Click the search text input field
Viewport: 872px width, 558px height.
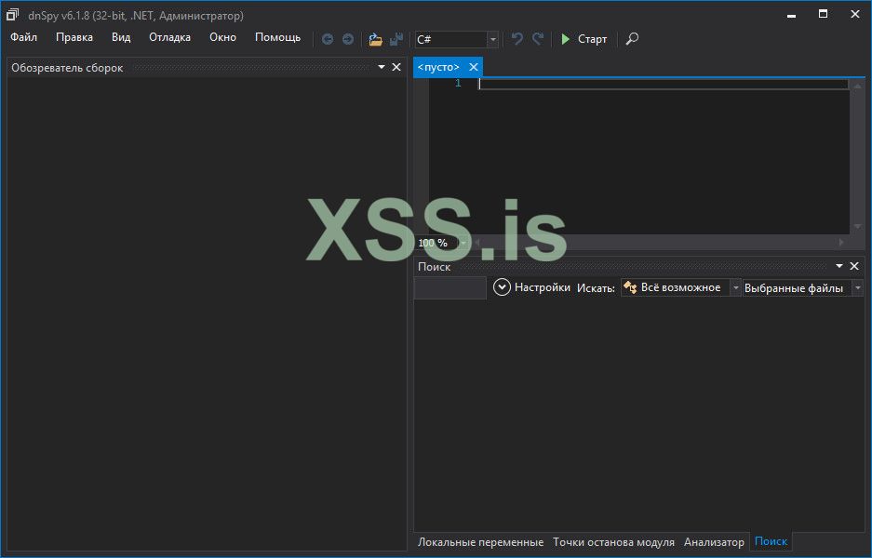coord(450,288)
